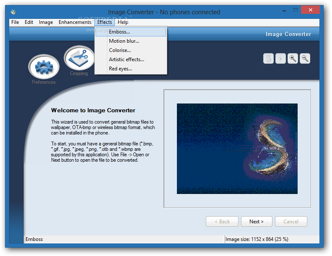Select Colorise... menu entry

pyautogui.click(x=131, y=50)
